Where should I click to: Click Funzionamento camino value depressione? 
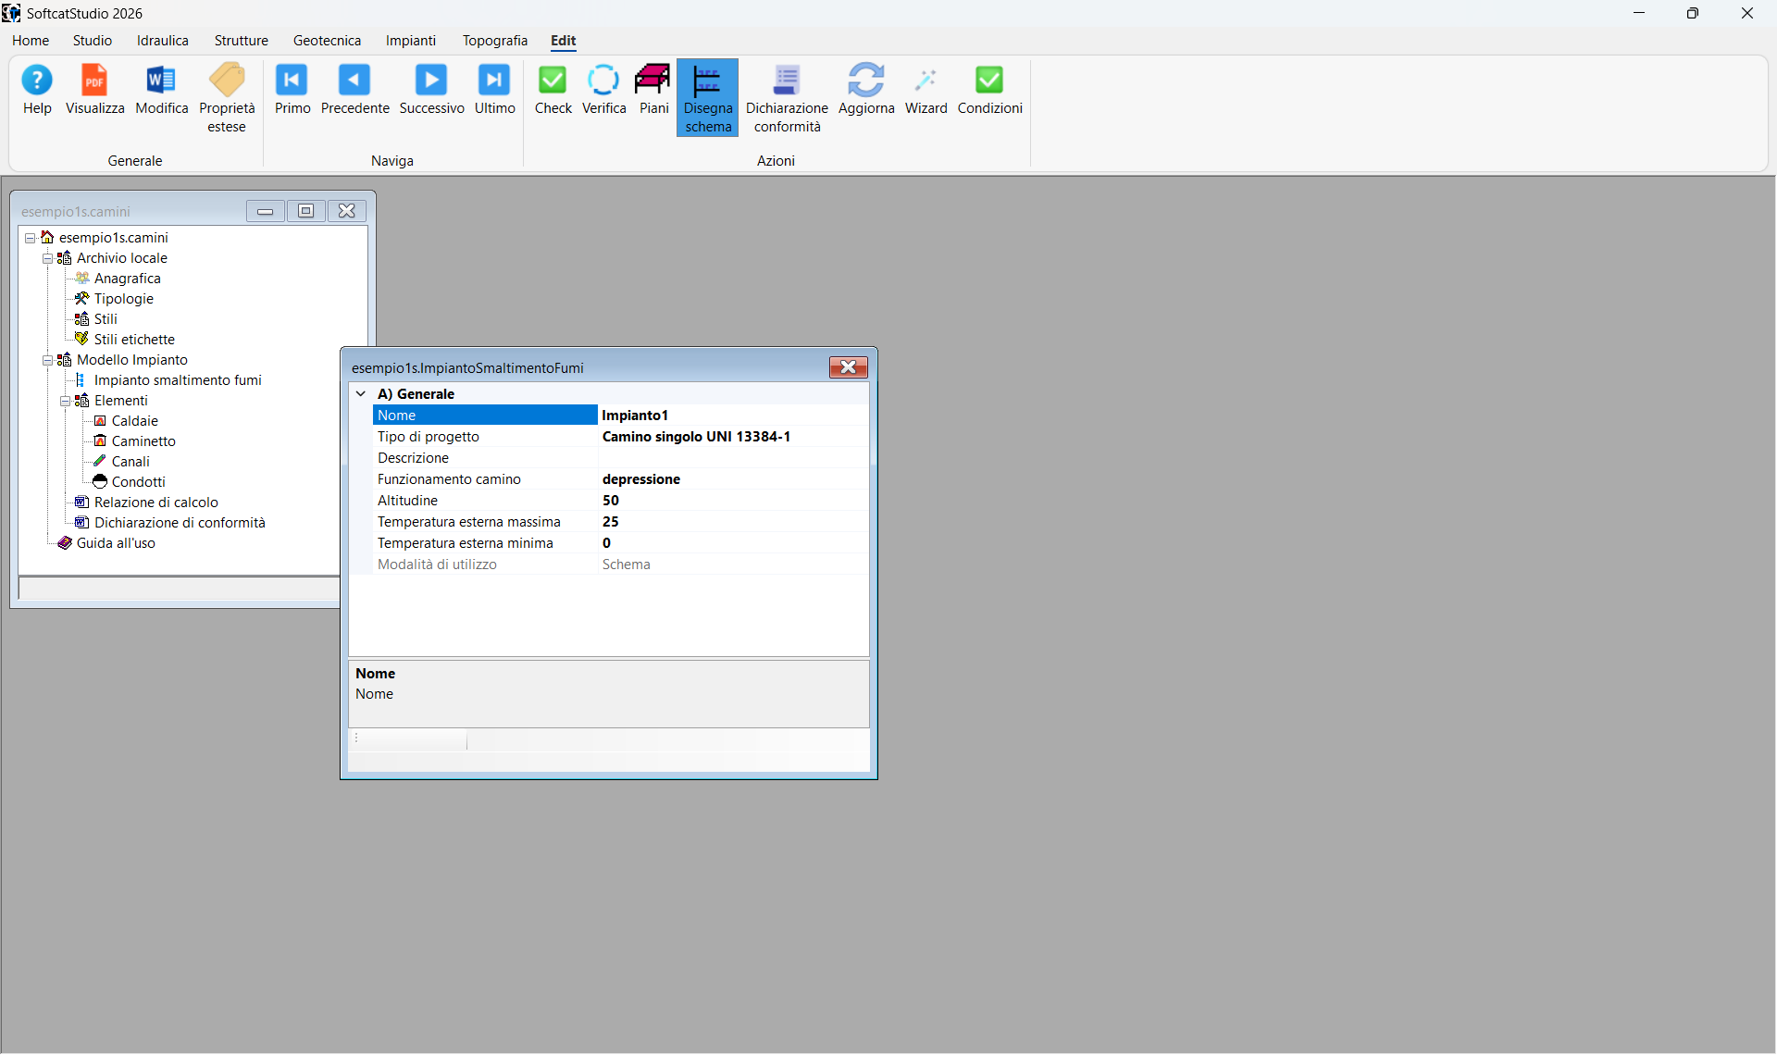click(x=733, y=479)
